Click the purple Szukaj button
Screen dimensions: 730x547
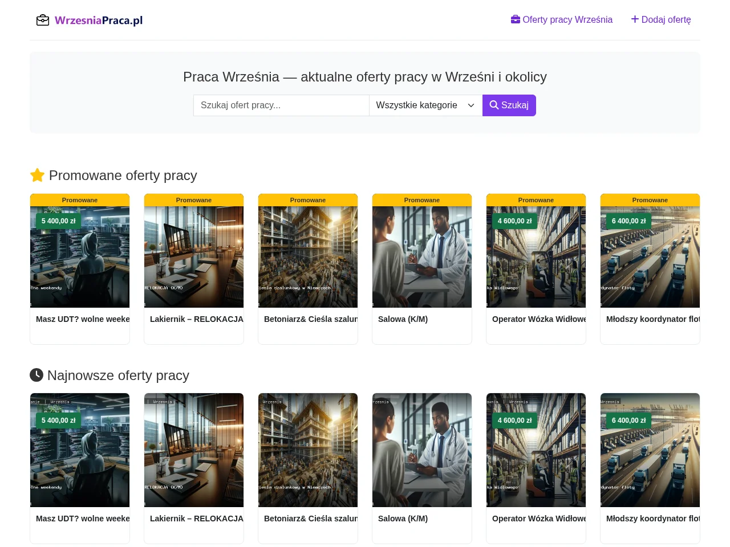click(x=509, y=105)
